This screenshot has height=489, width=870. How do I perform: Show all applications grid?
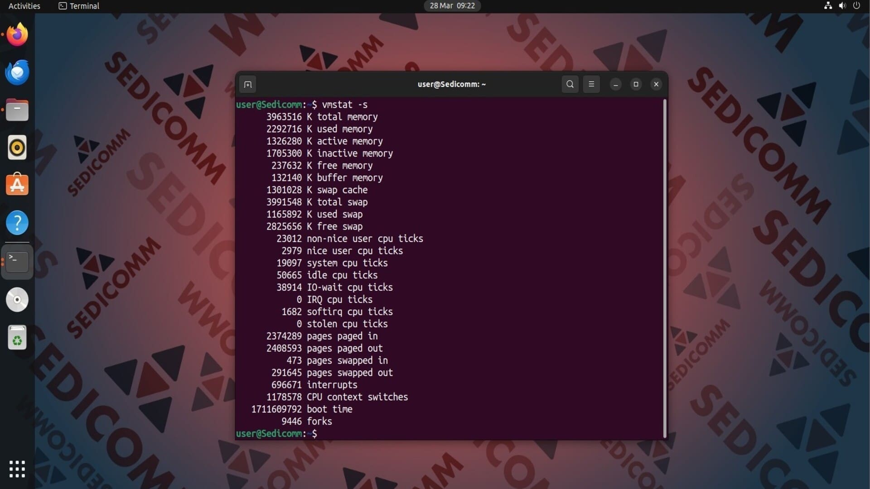(x=17, y=469)
